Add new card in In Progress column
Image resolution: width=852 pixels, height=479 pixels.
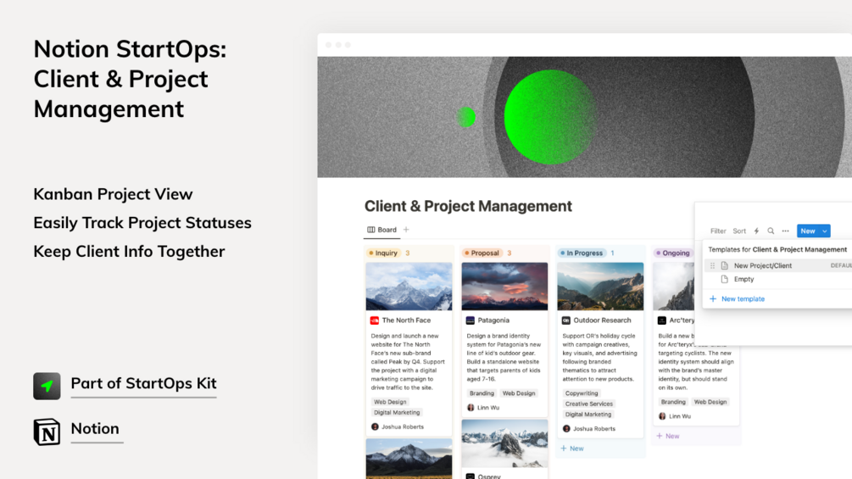pyautogui.click(x=572, y=448)
